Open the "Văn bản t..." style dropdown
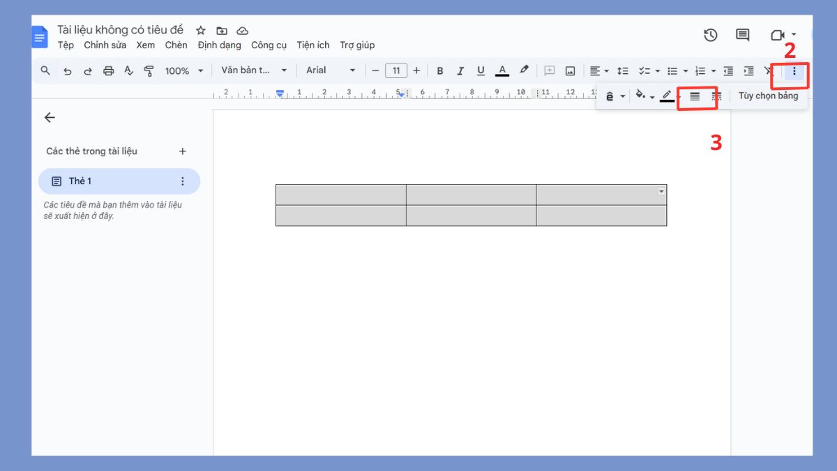This screenshot has height=471, width=837. point(254,70)
